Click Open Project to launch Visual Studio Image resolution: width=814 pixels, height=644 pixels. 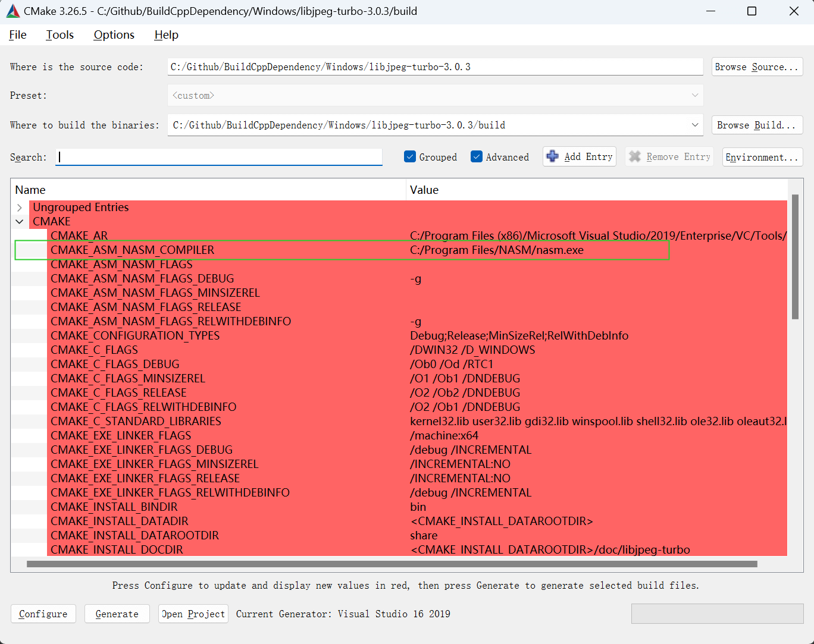coord(193,613)
